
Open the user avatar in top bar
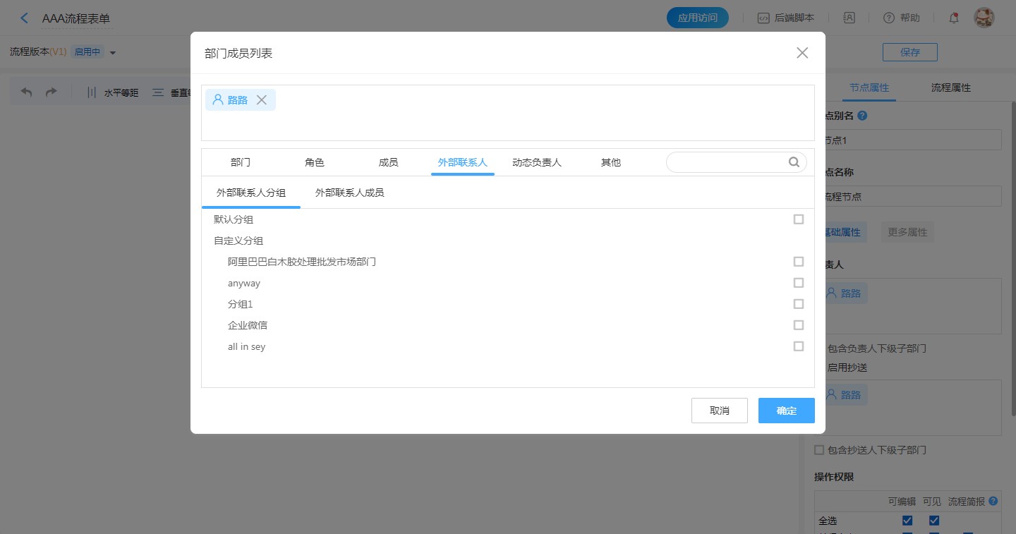pyautogui.click(x=984, y=18)
